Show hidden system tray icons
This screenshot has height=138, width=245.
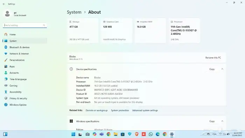(x=203, y=134)
